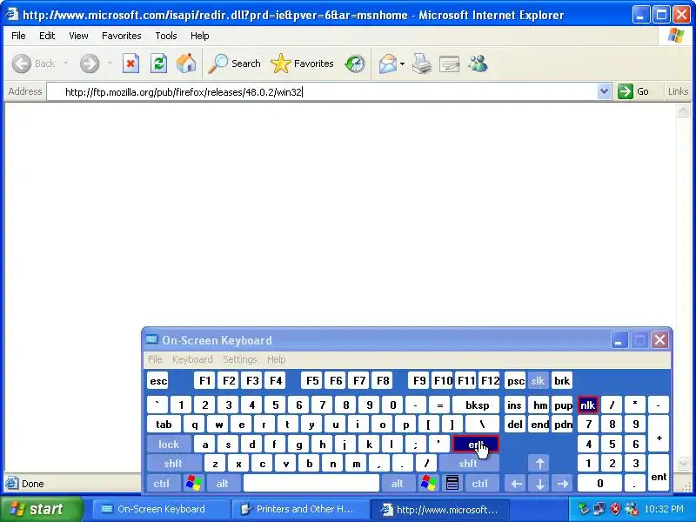Open the Messenger people icon

click(x=478, y=64)
